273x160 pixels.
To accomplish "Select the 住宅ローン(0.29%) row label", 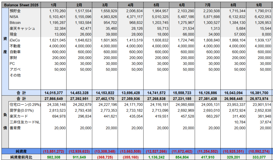I will 24,104.
